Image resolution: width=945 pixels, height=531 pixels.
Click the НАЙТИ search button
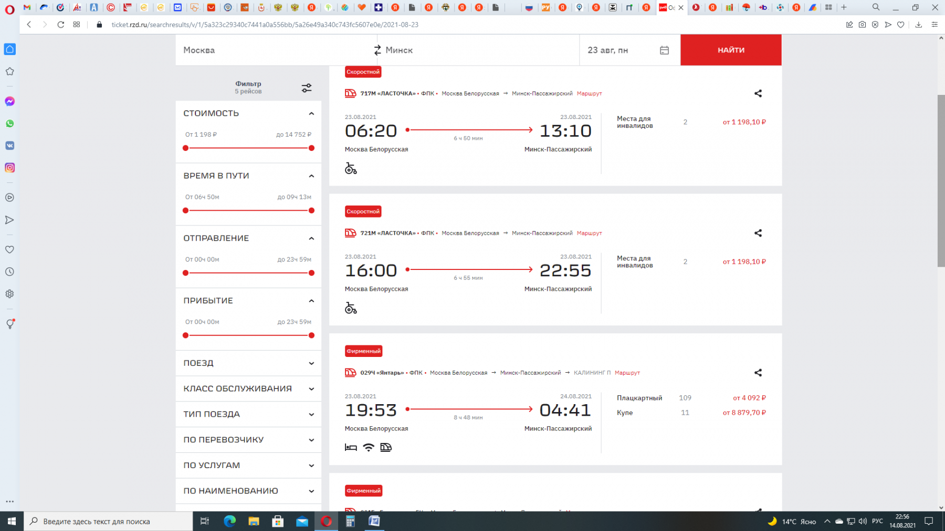731,50
